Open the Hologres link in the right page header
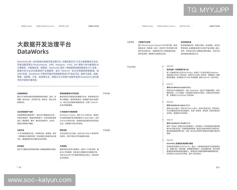This screenshot has height=190, width=237. pyautogui.click(x=148, y=26)
